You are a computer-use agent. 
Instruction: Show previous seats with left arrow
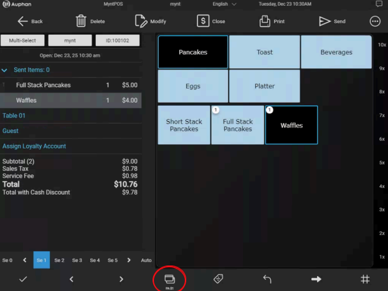(x=24, y=260)
